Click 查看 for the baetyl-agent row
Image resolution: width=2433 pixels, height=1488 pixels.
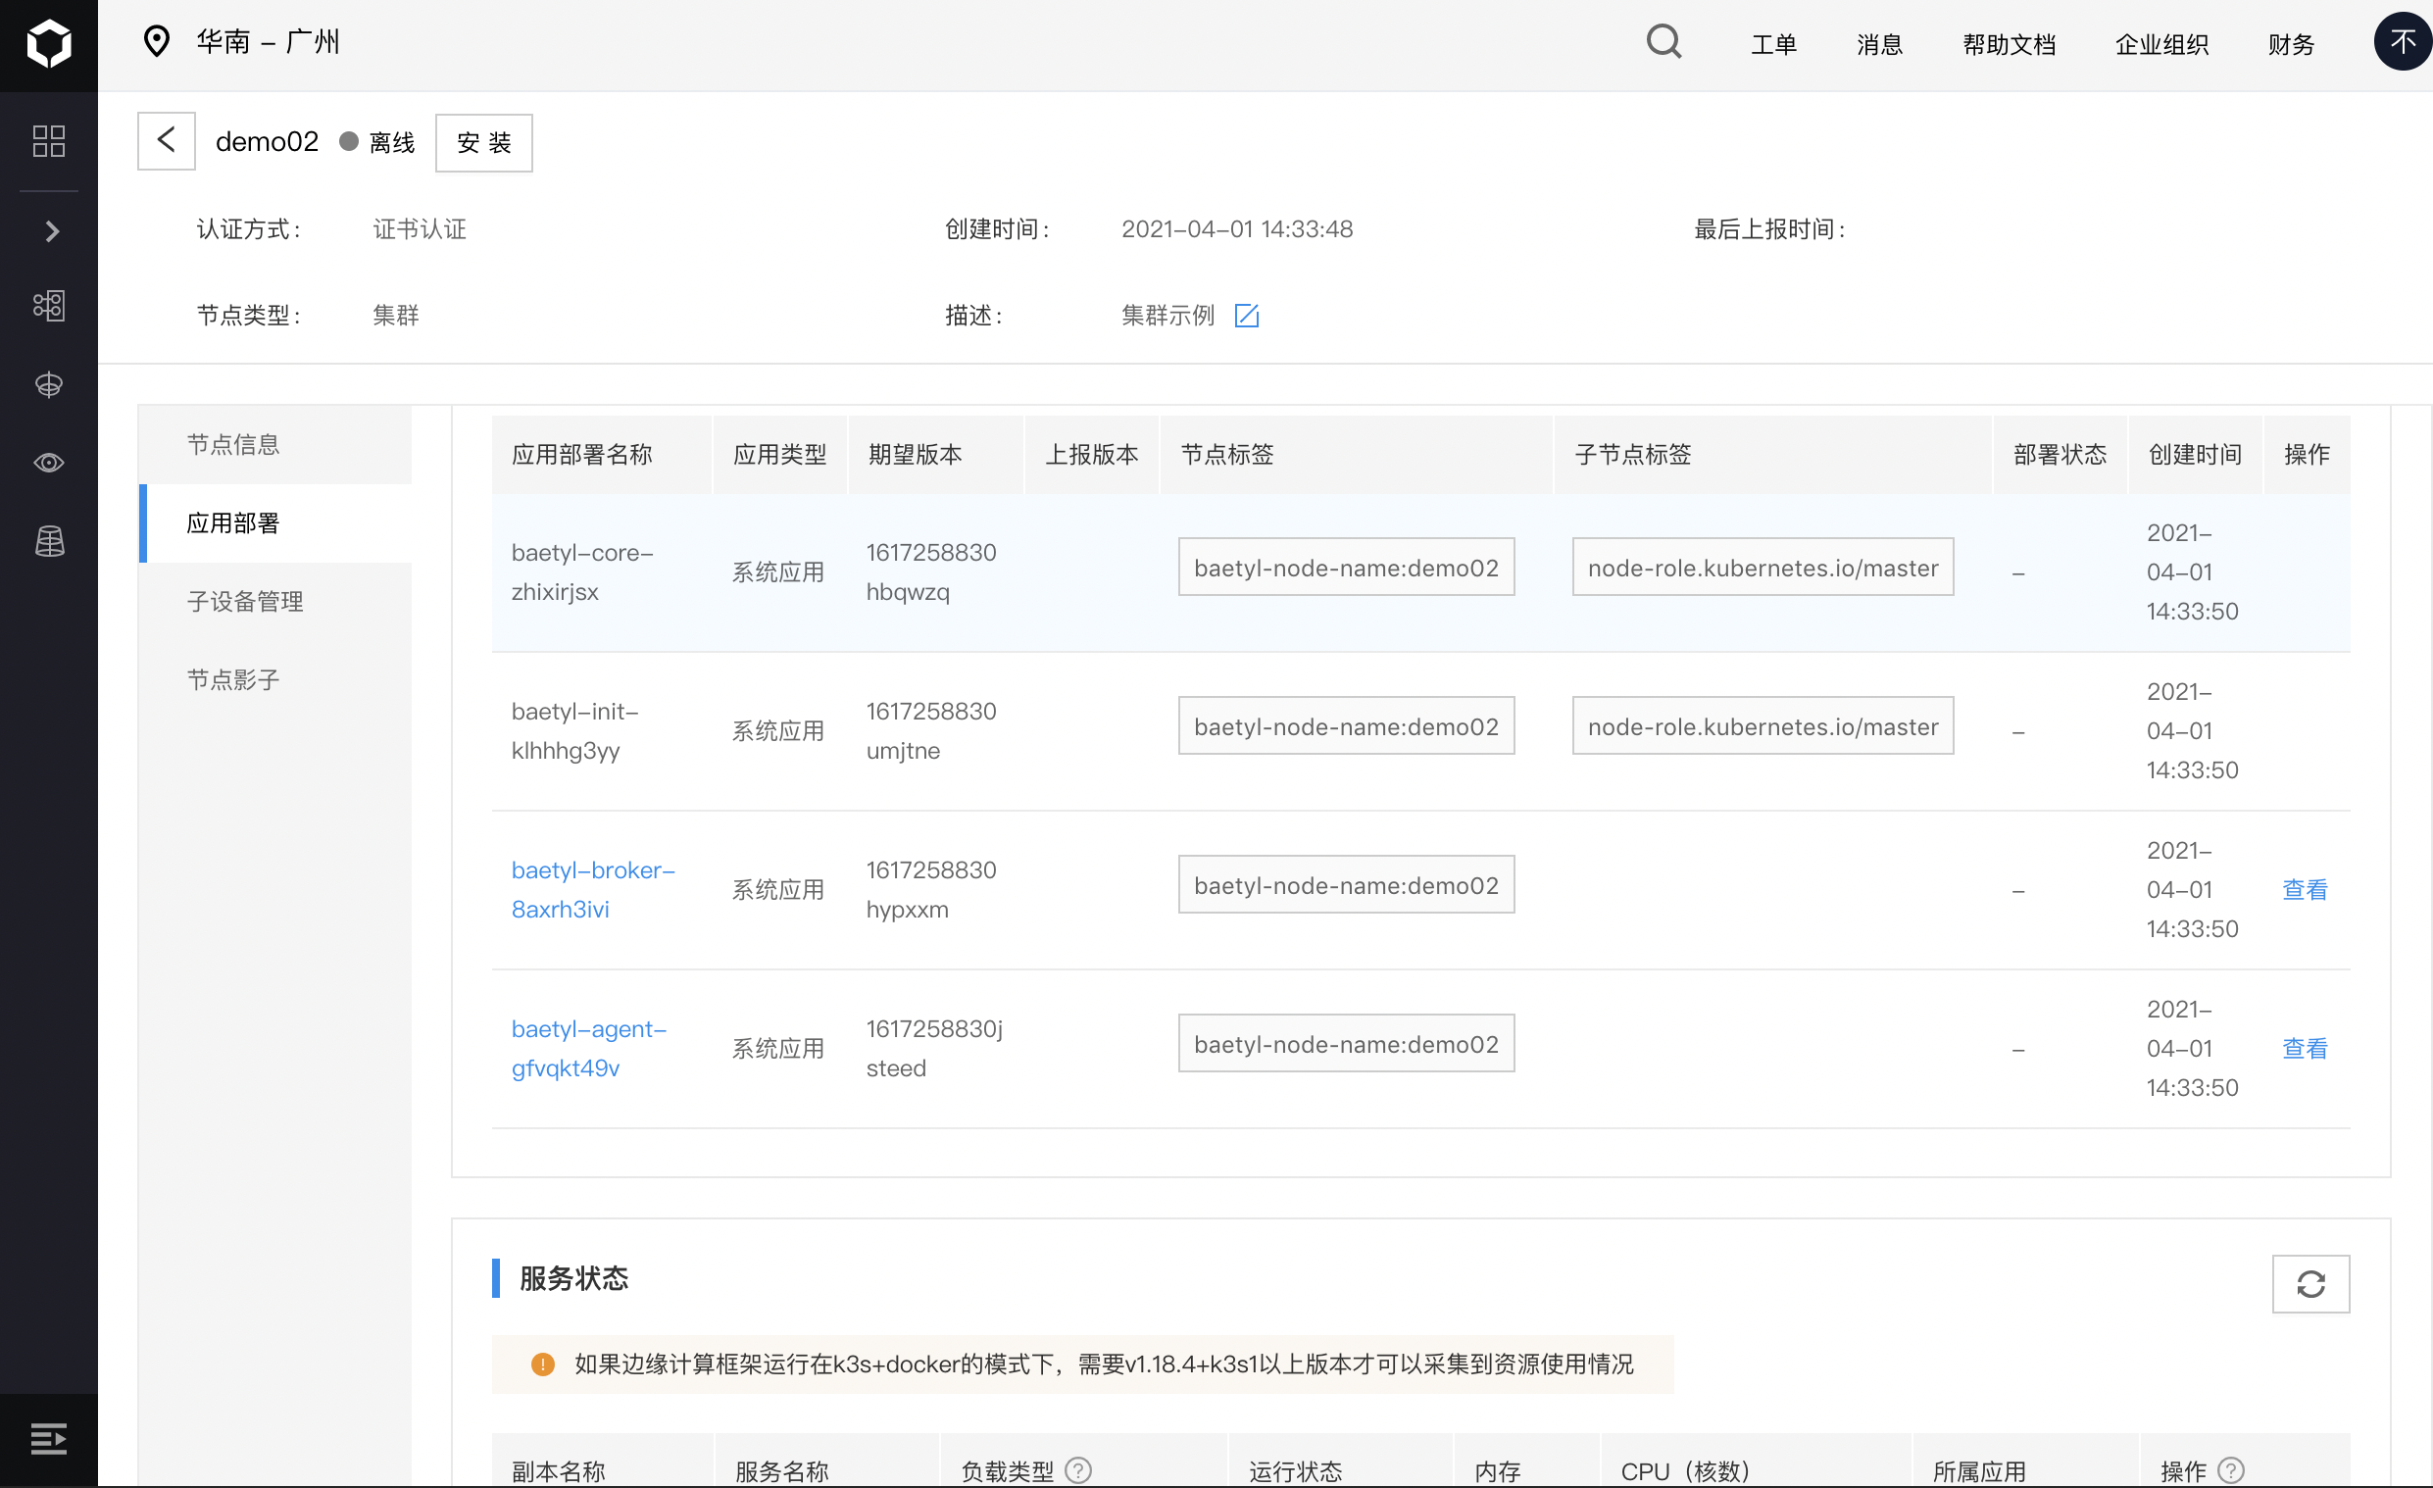point(2305,1049)
